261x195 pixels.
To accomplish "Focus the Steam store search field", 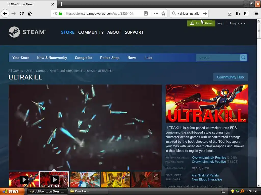I will [x=218, y=58].
